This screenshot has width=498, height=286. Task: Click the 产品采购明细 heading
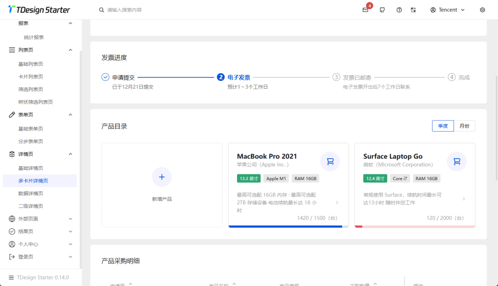point(120,261)
